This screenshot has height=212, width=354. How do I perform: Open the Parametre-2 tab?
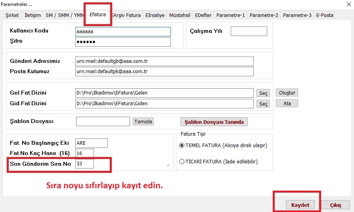[x=264, y=15]
